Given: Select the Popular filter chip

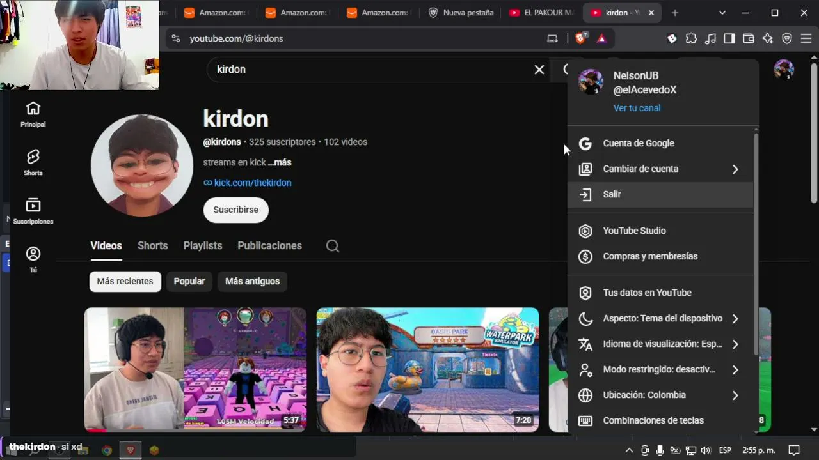Looking at the screenshot, I should coord(189,281).
